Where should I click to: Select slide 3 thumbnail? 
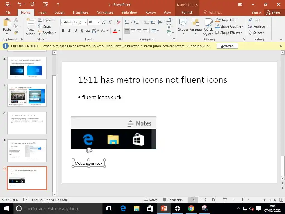pyautogui.click(x=27, y=95)
